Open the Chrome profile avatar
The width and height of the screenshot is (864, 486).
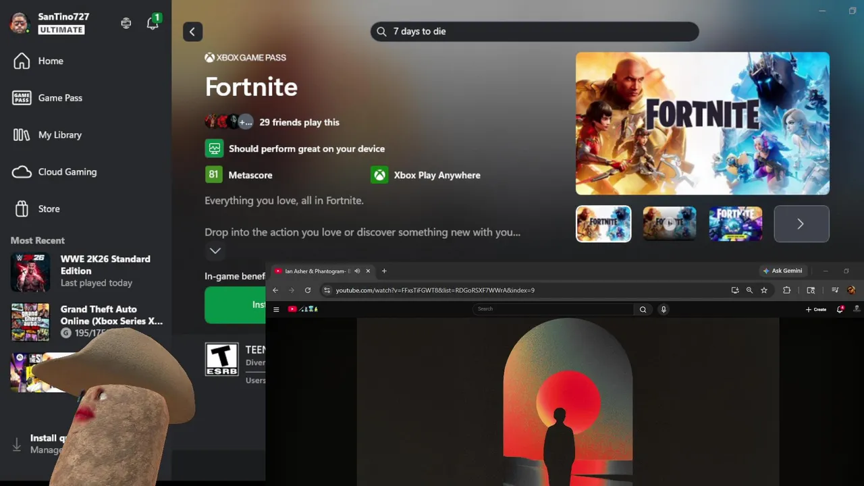tap(851, 290)
